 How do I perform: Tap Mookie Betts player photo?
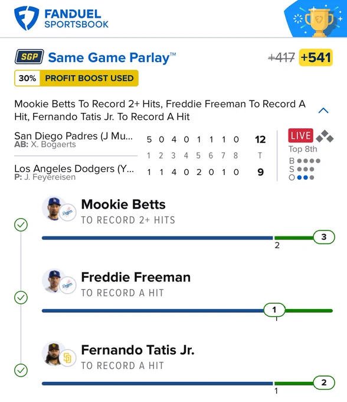54,208
